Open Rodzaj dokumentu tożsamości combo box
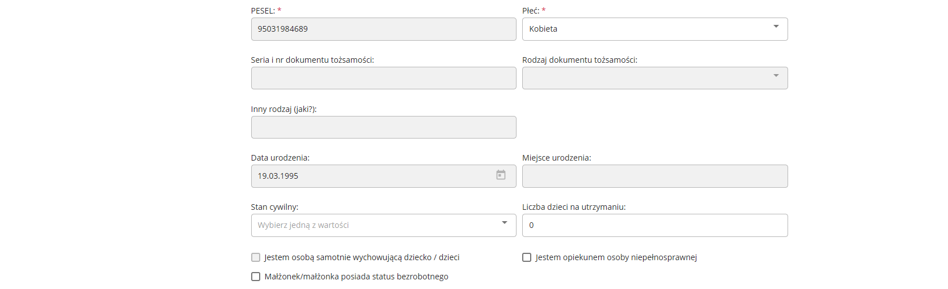This screenshot has width=948, height=289. 655,78
